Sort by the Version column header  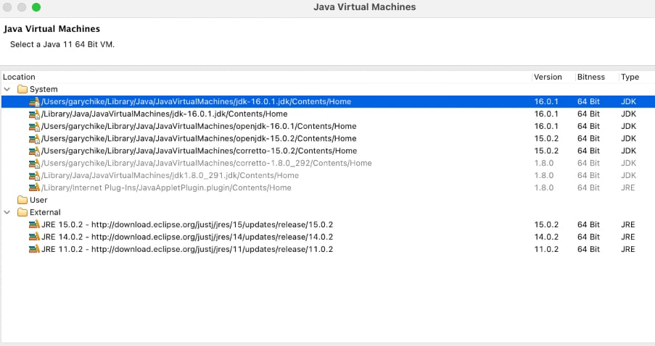click(548, 77)
